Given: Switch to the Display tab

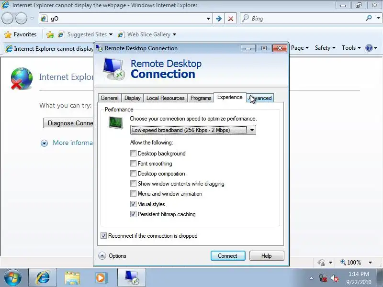Looking at the screenshot, I should coord(133,98).
